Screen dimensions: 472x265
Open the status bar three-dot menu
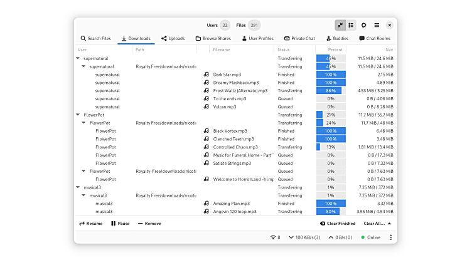click(x=390, y=237)
